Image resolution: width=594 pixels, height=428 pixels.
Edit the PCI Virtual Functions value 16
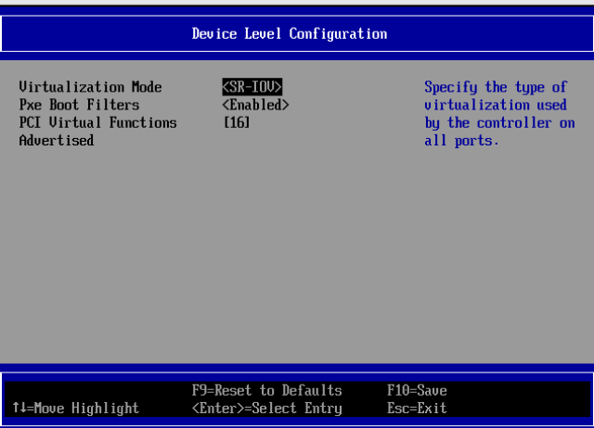[x=238, y=122]
